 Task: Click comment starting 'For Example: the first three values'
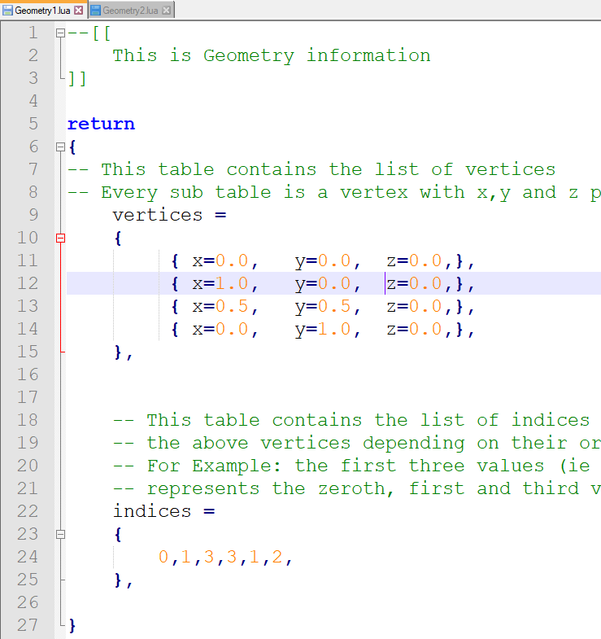click(x=369, y=466)
